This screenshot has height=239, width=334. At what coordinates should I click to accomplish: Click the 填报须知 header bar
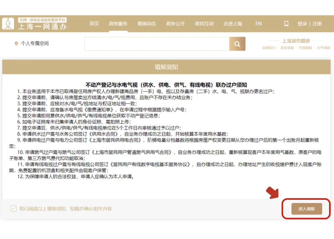pos(167,66)
